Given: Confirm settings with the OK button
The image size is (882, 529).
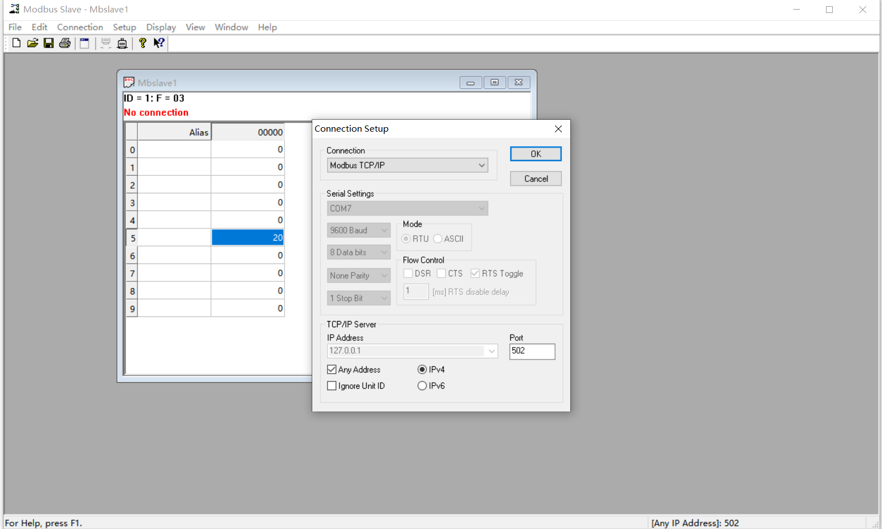Looking at the screenshot, I should tap(535, 153).
